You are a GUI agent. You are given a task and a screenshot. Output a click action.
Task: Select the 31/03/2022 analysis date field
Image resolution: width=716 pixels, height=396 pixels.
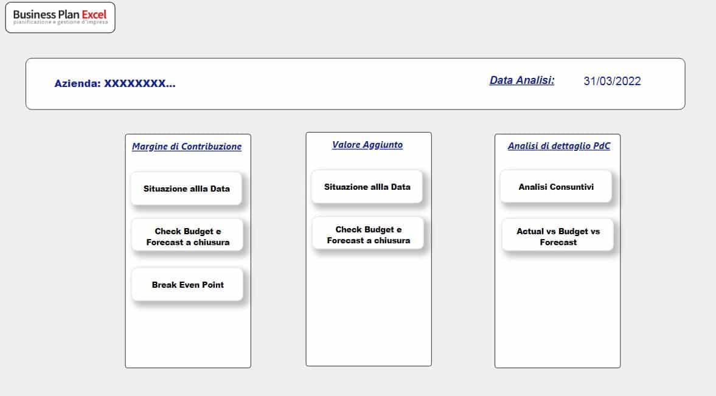coord(612,81)
